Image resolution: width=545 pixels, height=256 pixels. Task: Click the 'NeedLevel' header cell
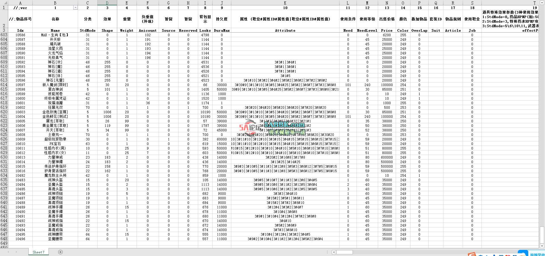point(367,30)
